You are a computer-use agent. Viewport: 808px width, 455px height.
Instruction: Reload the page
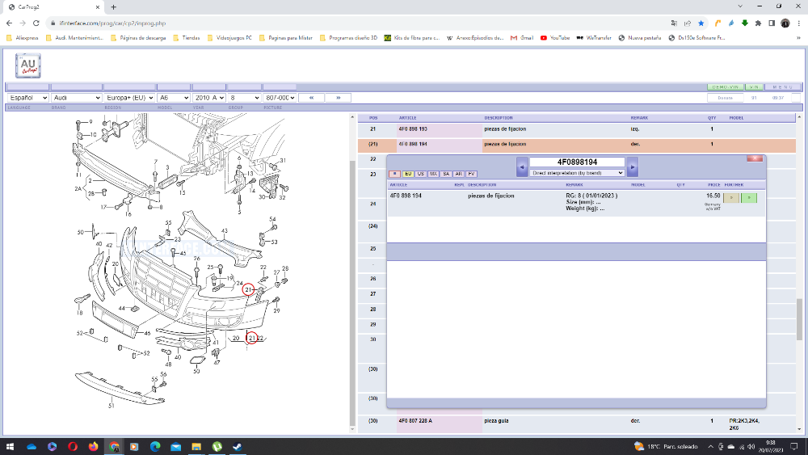point(36,23)
